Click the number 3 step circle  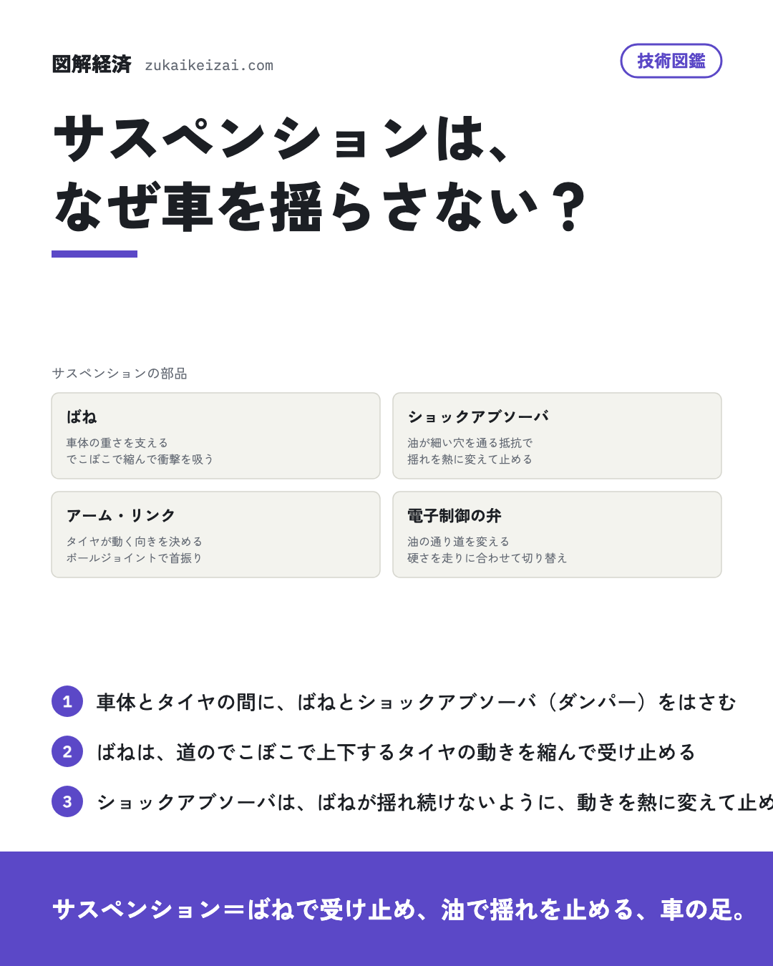coord(67,801)
